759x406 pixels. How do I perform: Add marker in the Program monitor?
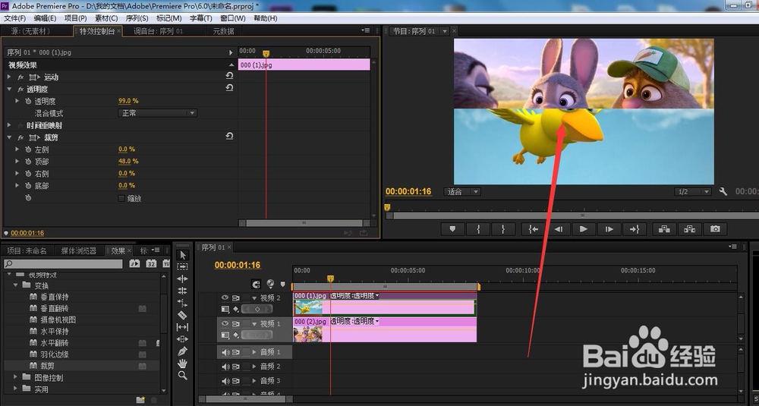click(x=452, y=229)
